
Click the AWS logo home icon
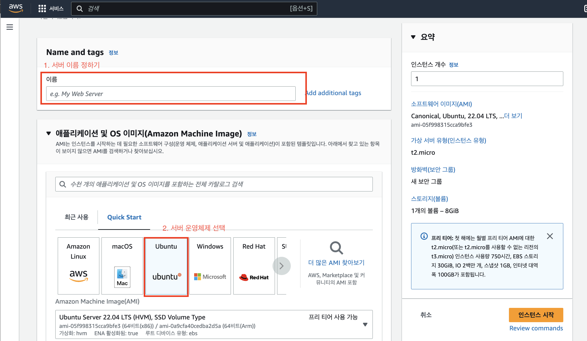pyautogui.click(x=16, y=8)
